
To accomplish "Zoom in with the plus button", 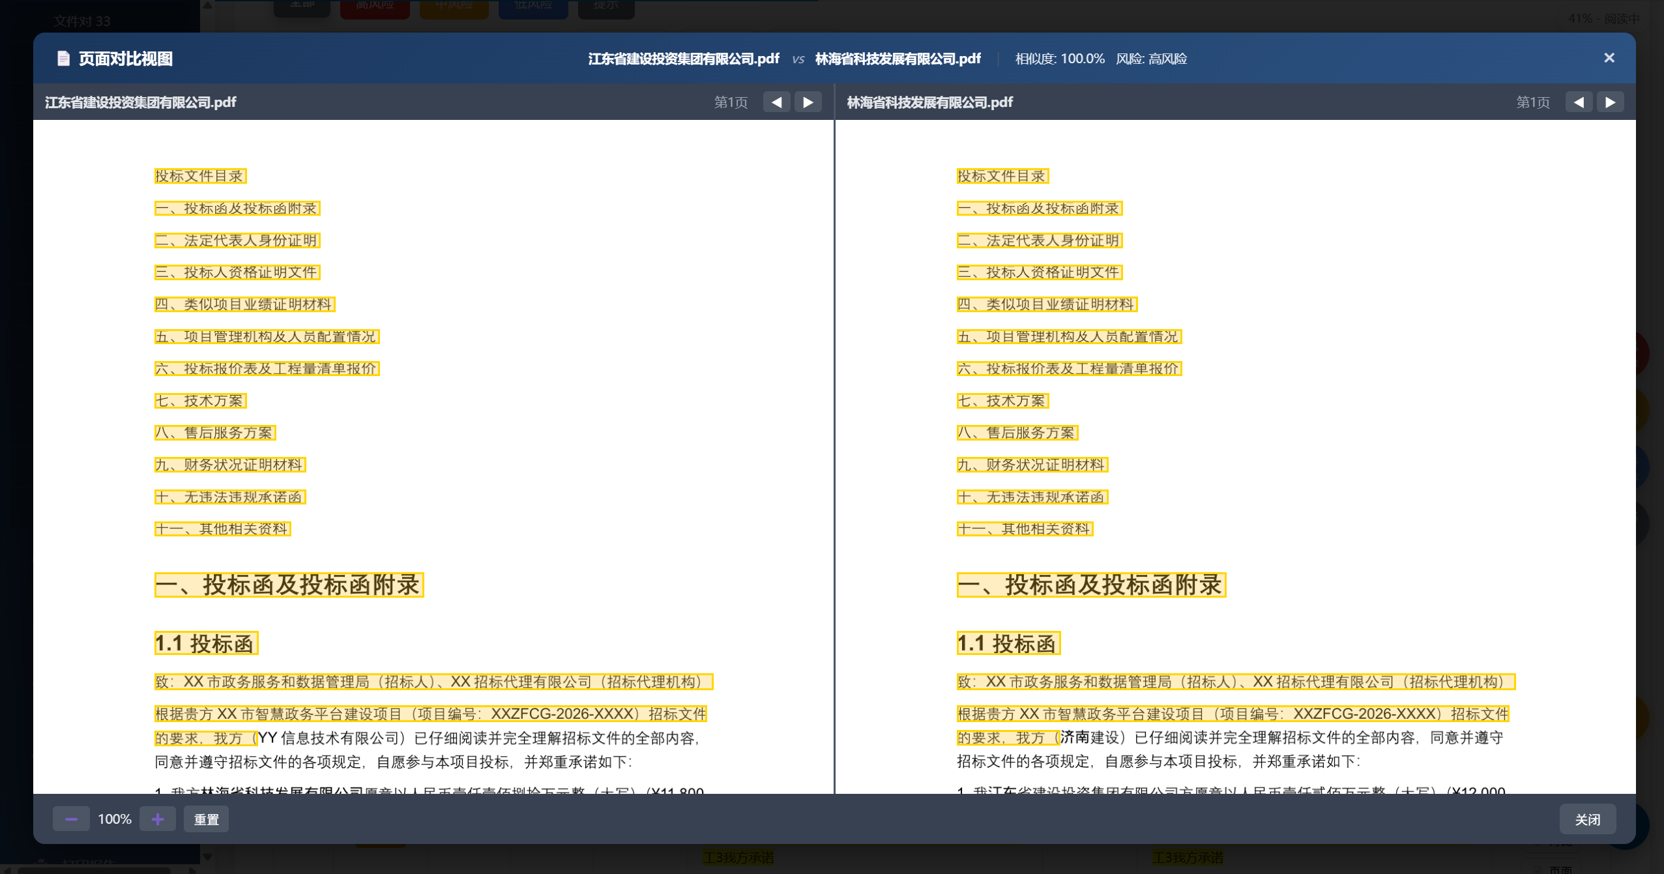I will (x=158, y=819).
